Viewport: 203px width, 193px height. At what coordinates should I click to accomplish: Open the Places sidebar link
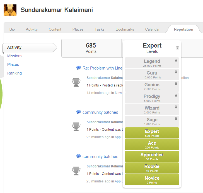tap(13, 65)
